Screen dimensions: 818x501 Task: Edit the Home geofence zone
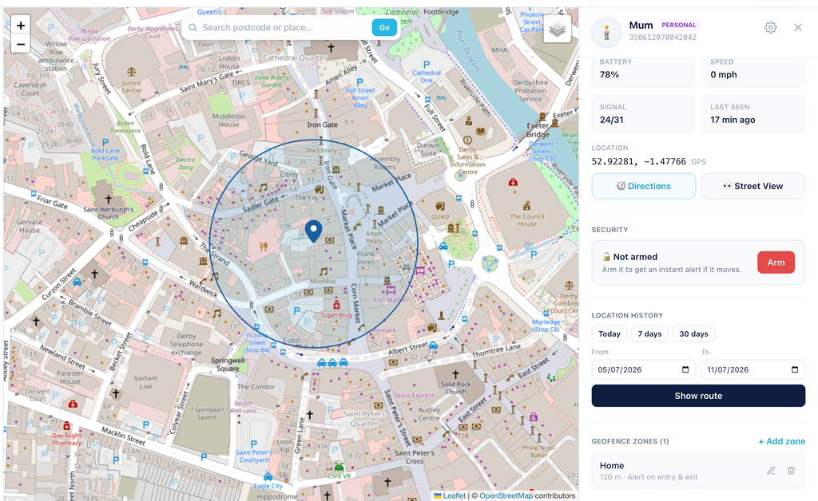(x=771, y=470)
